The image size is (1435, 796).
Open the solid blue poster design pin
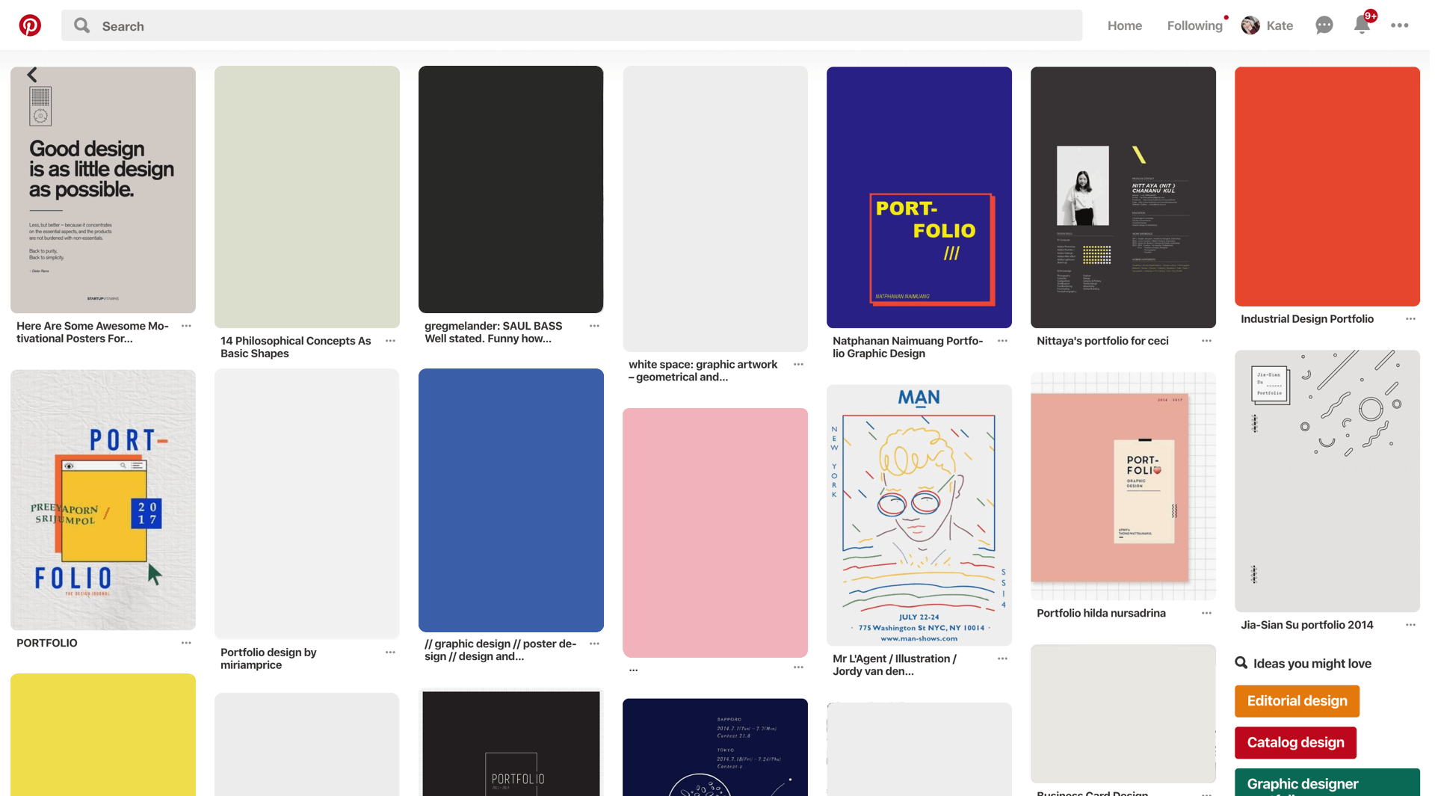tap(511, 500)
